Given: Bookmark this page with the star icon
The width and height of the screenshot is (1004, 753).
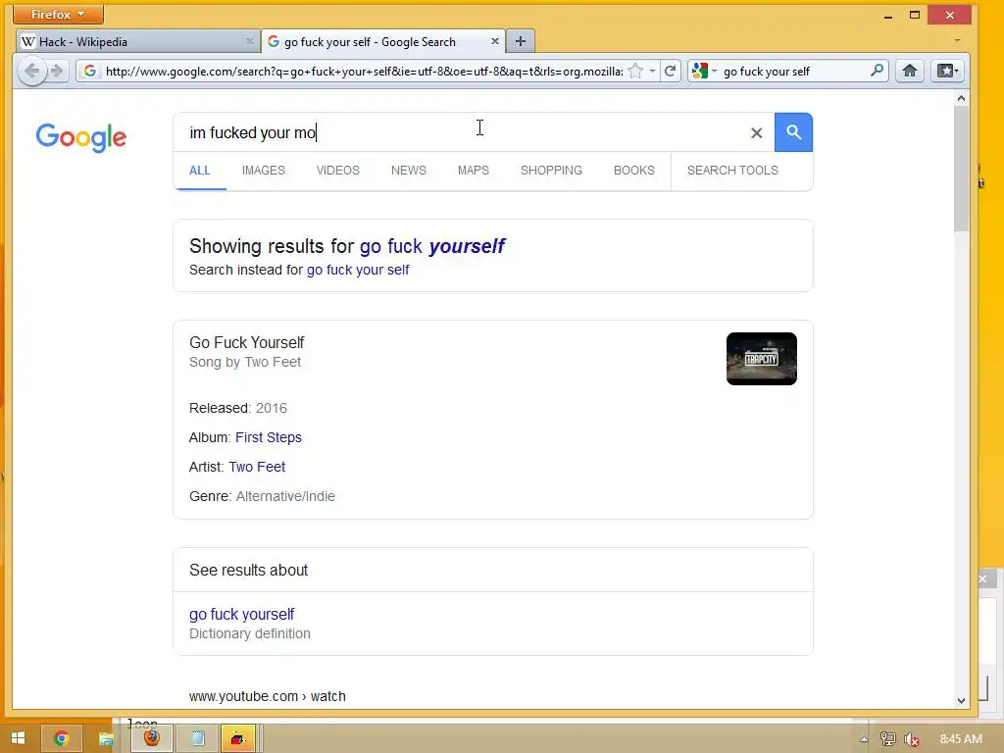Looking at the screenshot, I should 635,71.
